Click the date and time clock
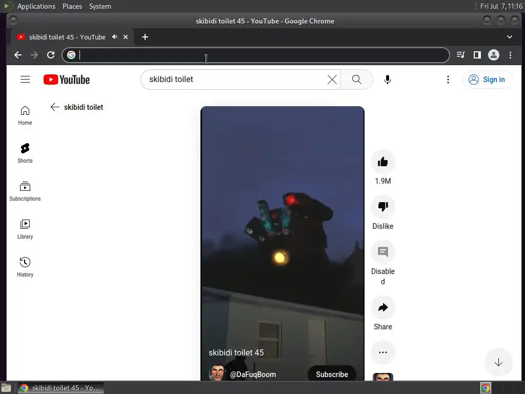Image resolution: width=525 pixels, height=394 pixels. (x=501, y=6)
